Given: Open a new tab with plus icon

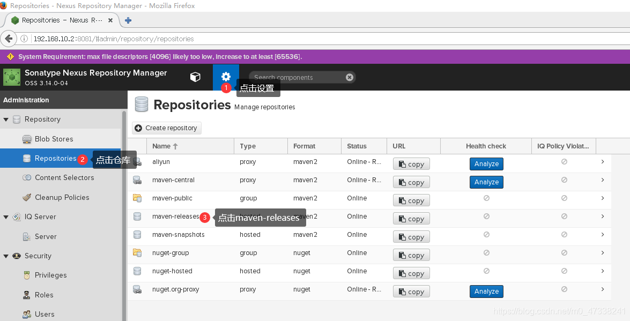Looking at the screenshot, I should point(128,20).
